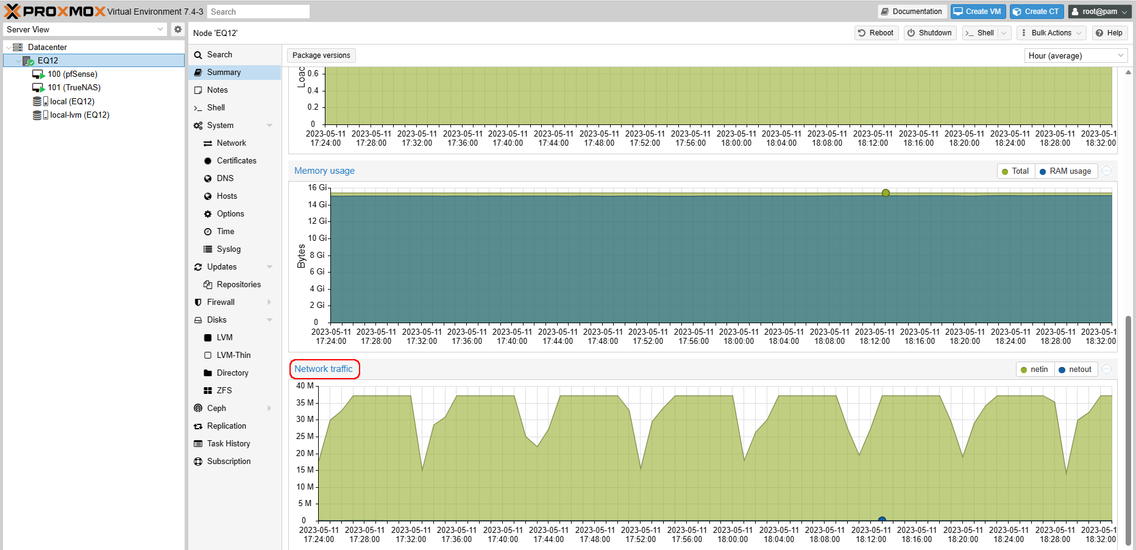1136x550 pixels.
Task: Click the Datacenter server icon
Action: pos(18,47)
